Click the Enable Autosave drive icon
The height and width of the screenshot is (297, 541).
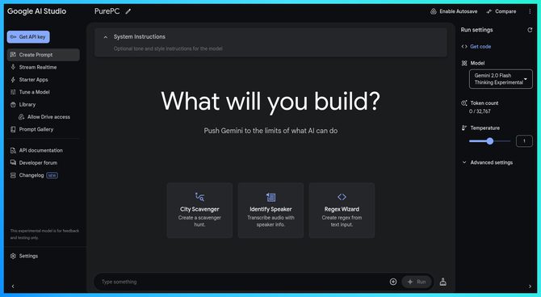pos(434,11)
